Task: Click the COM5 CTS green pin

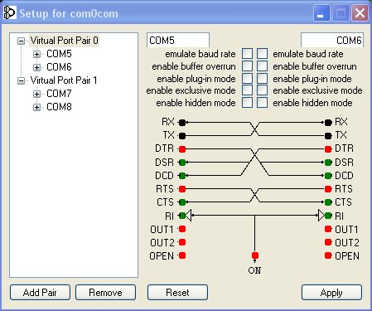Action: (182, 202)
